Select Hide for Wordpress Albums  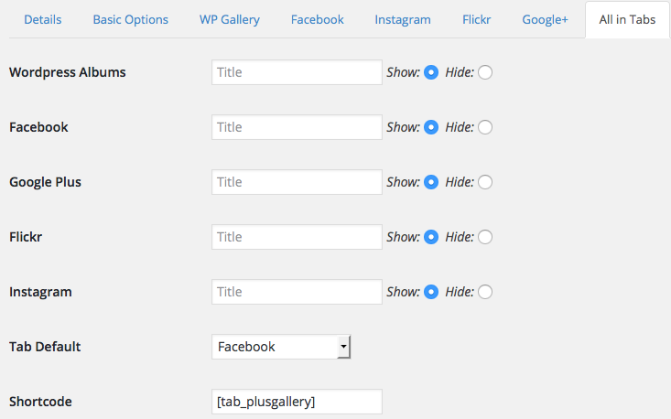point(485,72)
